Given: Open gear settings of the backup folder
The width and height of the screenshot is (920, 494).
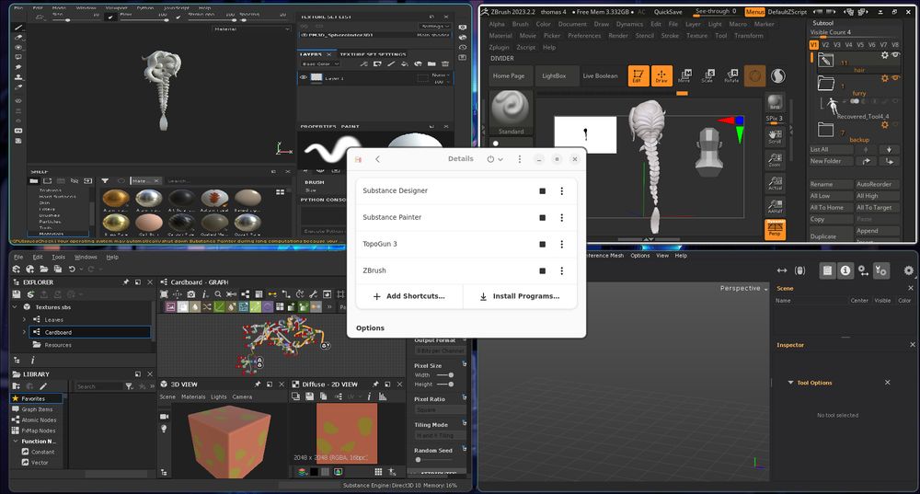Looking at the screenshot, I should (x=884, y=124).
